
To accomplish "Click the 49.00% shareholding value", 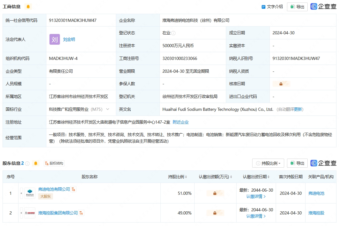I will click(x=185, y=213).
